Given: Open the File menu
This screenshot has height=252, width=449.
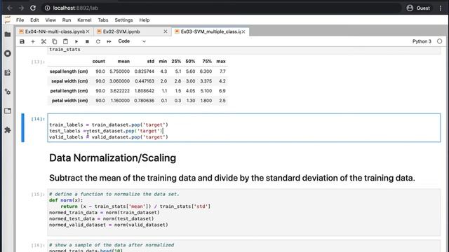Looking at the screenshot, I should coord(20,20).
